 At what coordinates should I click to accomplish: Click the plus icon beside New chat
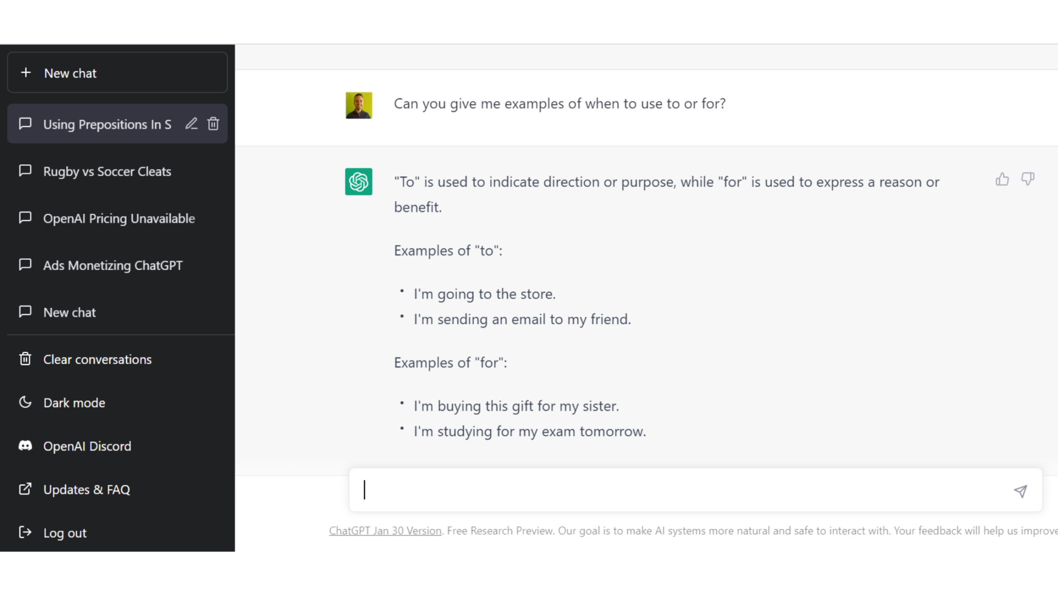point(26,73)
